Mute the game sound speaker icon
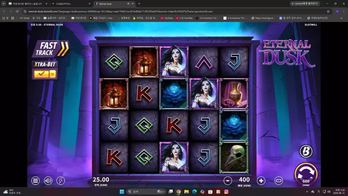 (x=48, y=181)
